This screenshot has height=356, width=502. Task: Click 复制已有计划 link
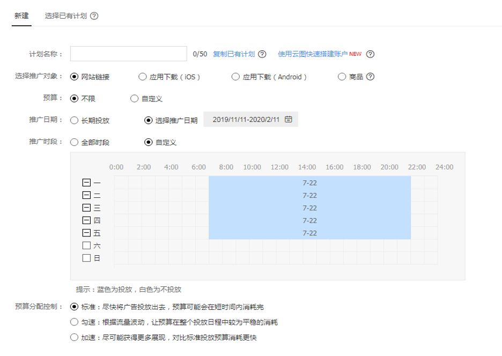point(234,54)
